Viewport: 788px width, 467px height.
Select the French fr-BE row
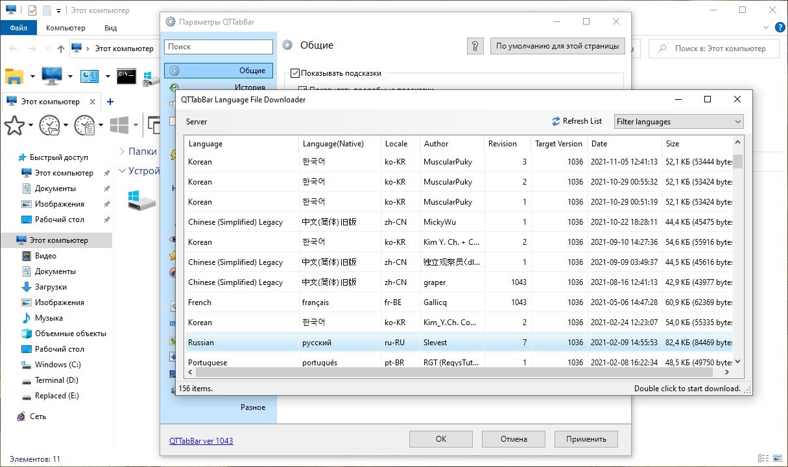pyautogui.click(x=459, y=302)
